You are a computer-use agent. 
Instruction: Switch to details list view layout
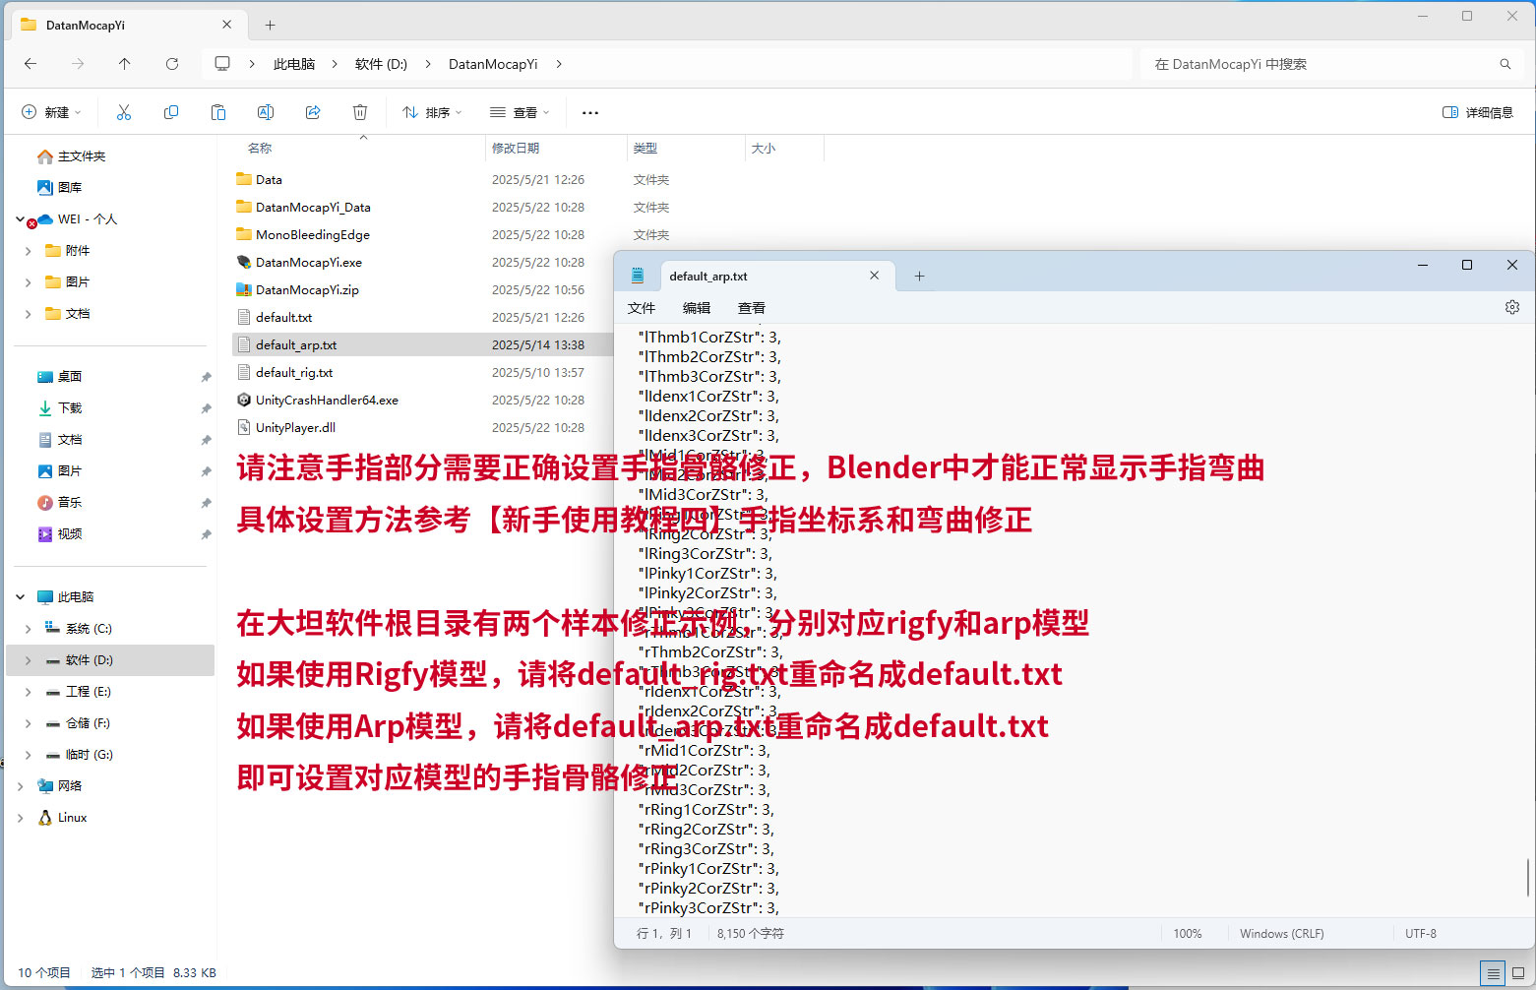pyautogui.click(x=1493, y=973)
